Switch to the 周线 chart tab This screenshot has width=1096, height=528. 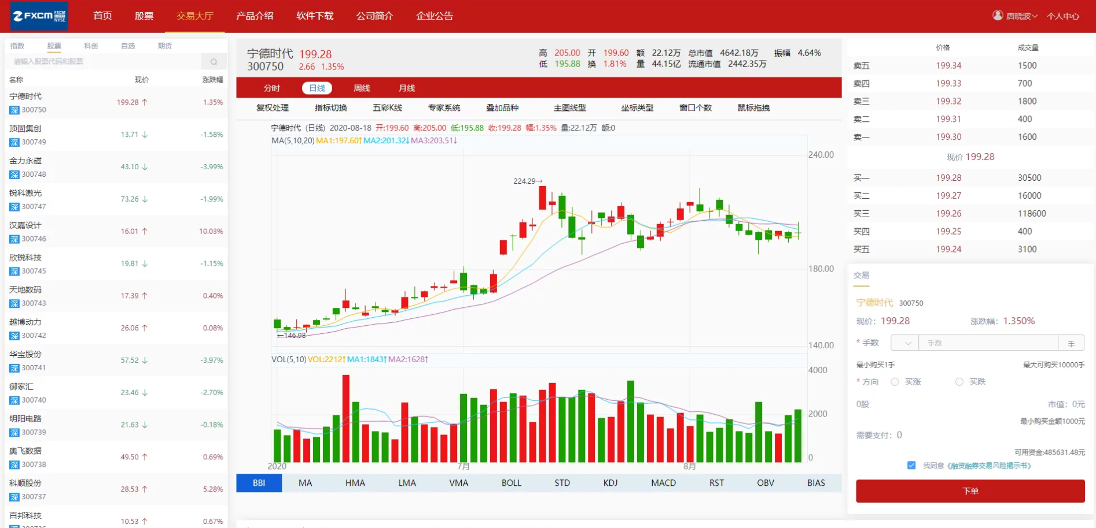[x=362, y=88]
